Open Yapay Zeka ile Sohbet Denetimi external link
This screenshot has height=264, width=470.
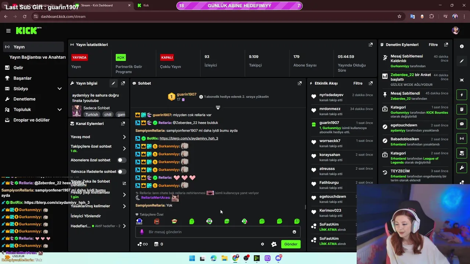tap(124, 183)
